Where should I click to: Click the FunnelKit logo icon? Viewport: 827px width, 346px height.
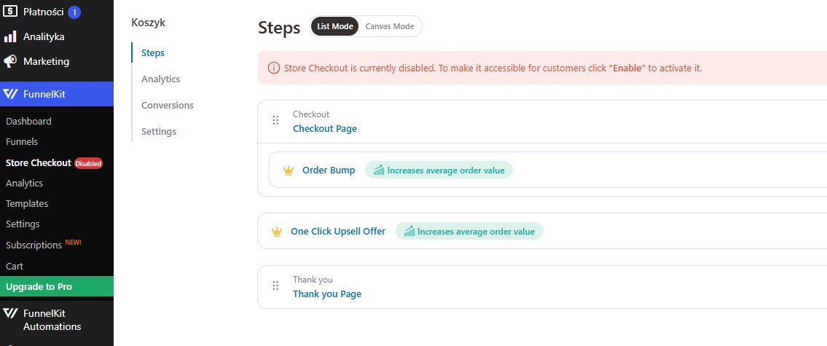[10, 95]
